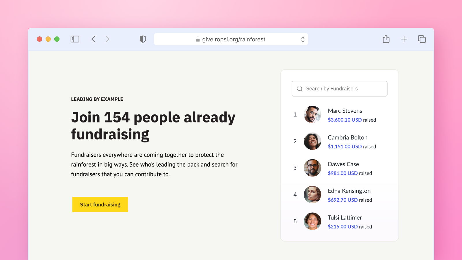Open Dawes Case's fundraiser page
Screen dimensions: 462x260
[343, 164]
